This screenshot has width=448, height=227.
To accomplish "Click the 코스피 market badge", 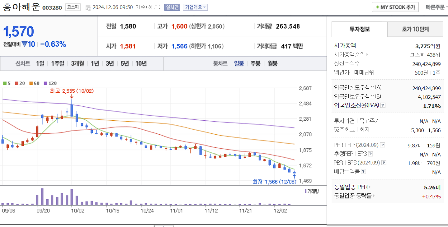I will tap(73, 7).
